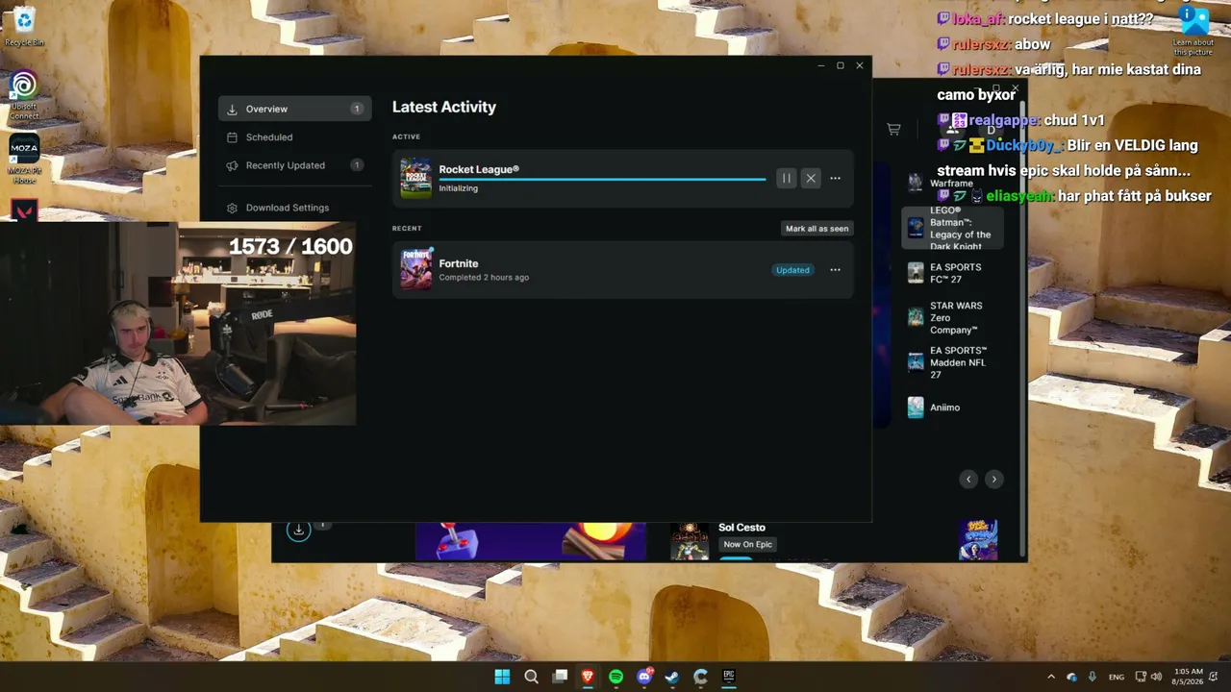This screenshot has height=692, width=1231.
Task: Change the ENG input language
Action: [x=1117, y=677]
